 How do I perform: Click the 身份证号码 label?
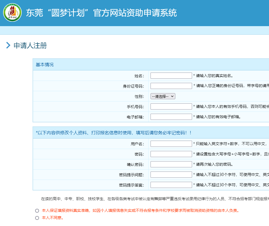(134, 86)
